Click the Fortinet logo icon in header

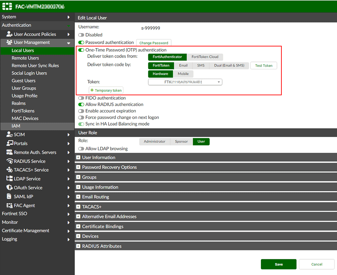pyautogui.click(x=7, y=6)
